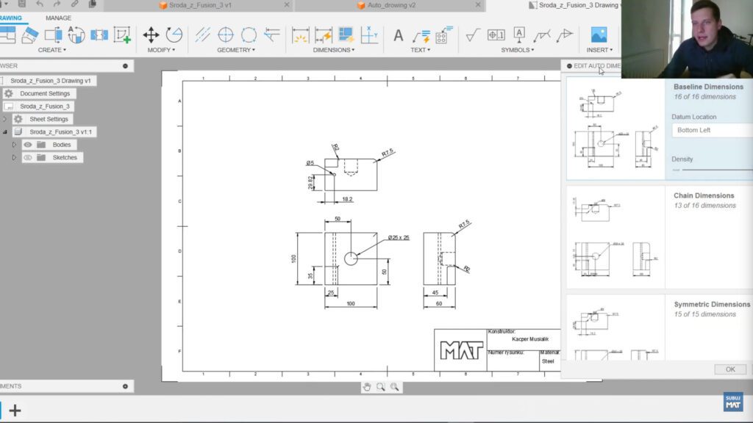Click the Center Mark tool in GEOMETRY
This screenshot has width=753, height=423.
[x=224, y=35]
